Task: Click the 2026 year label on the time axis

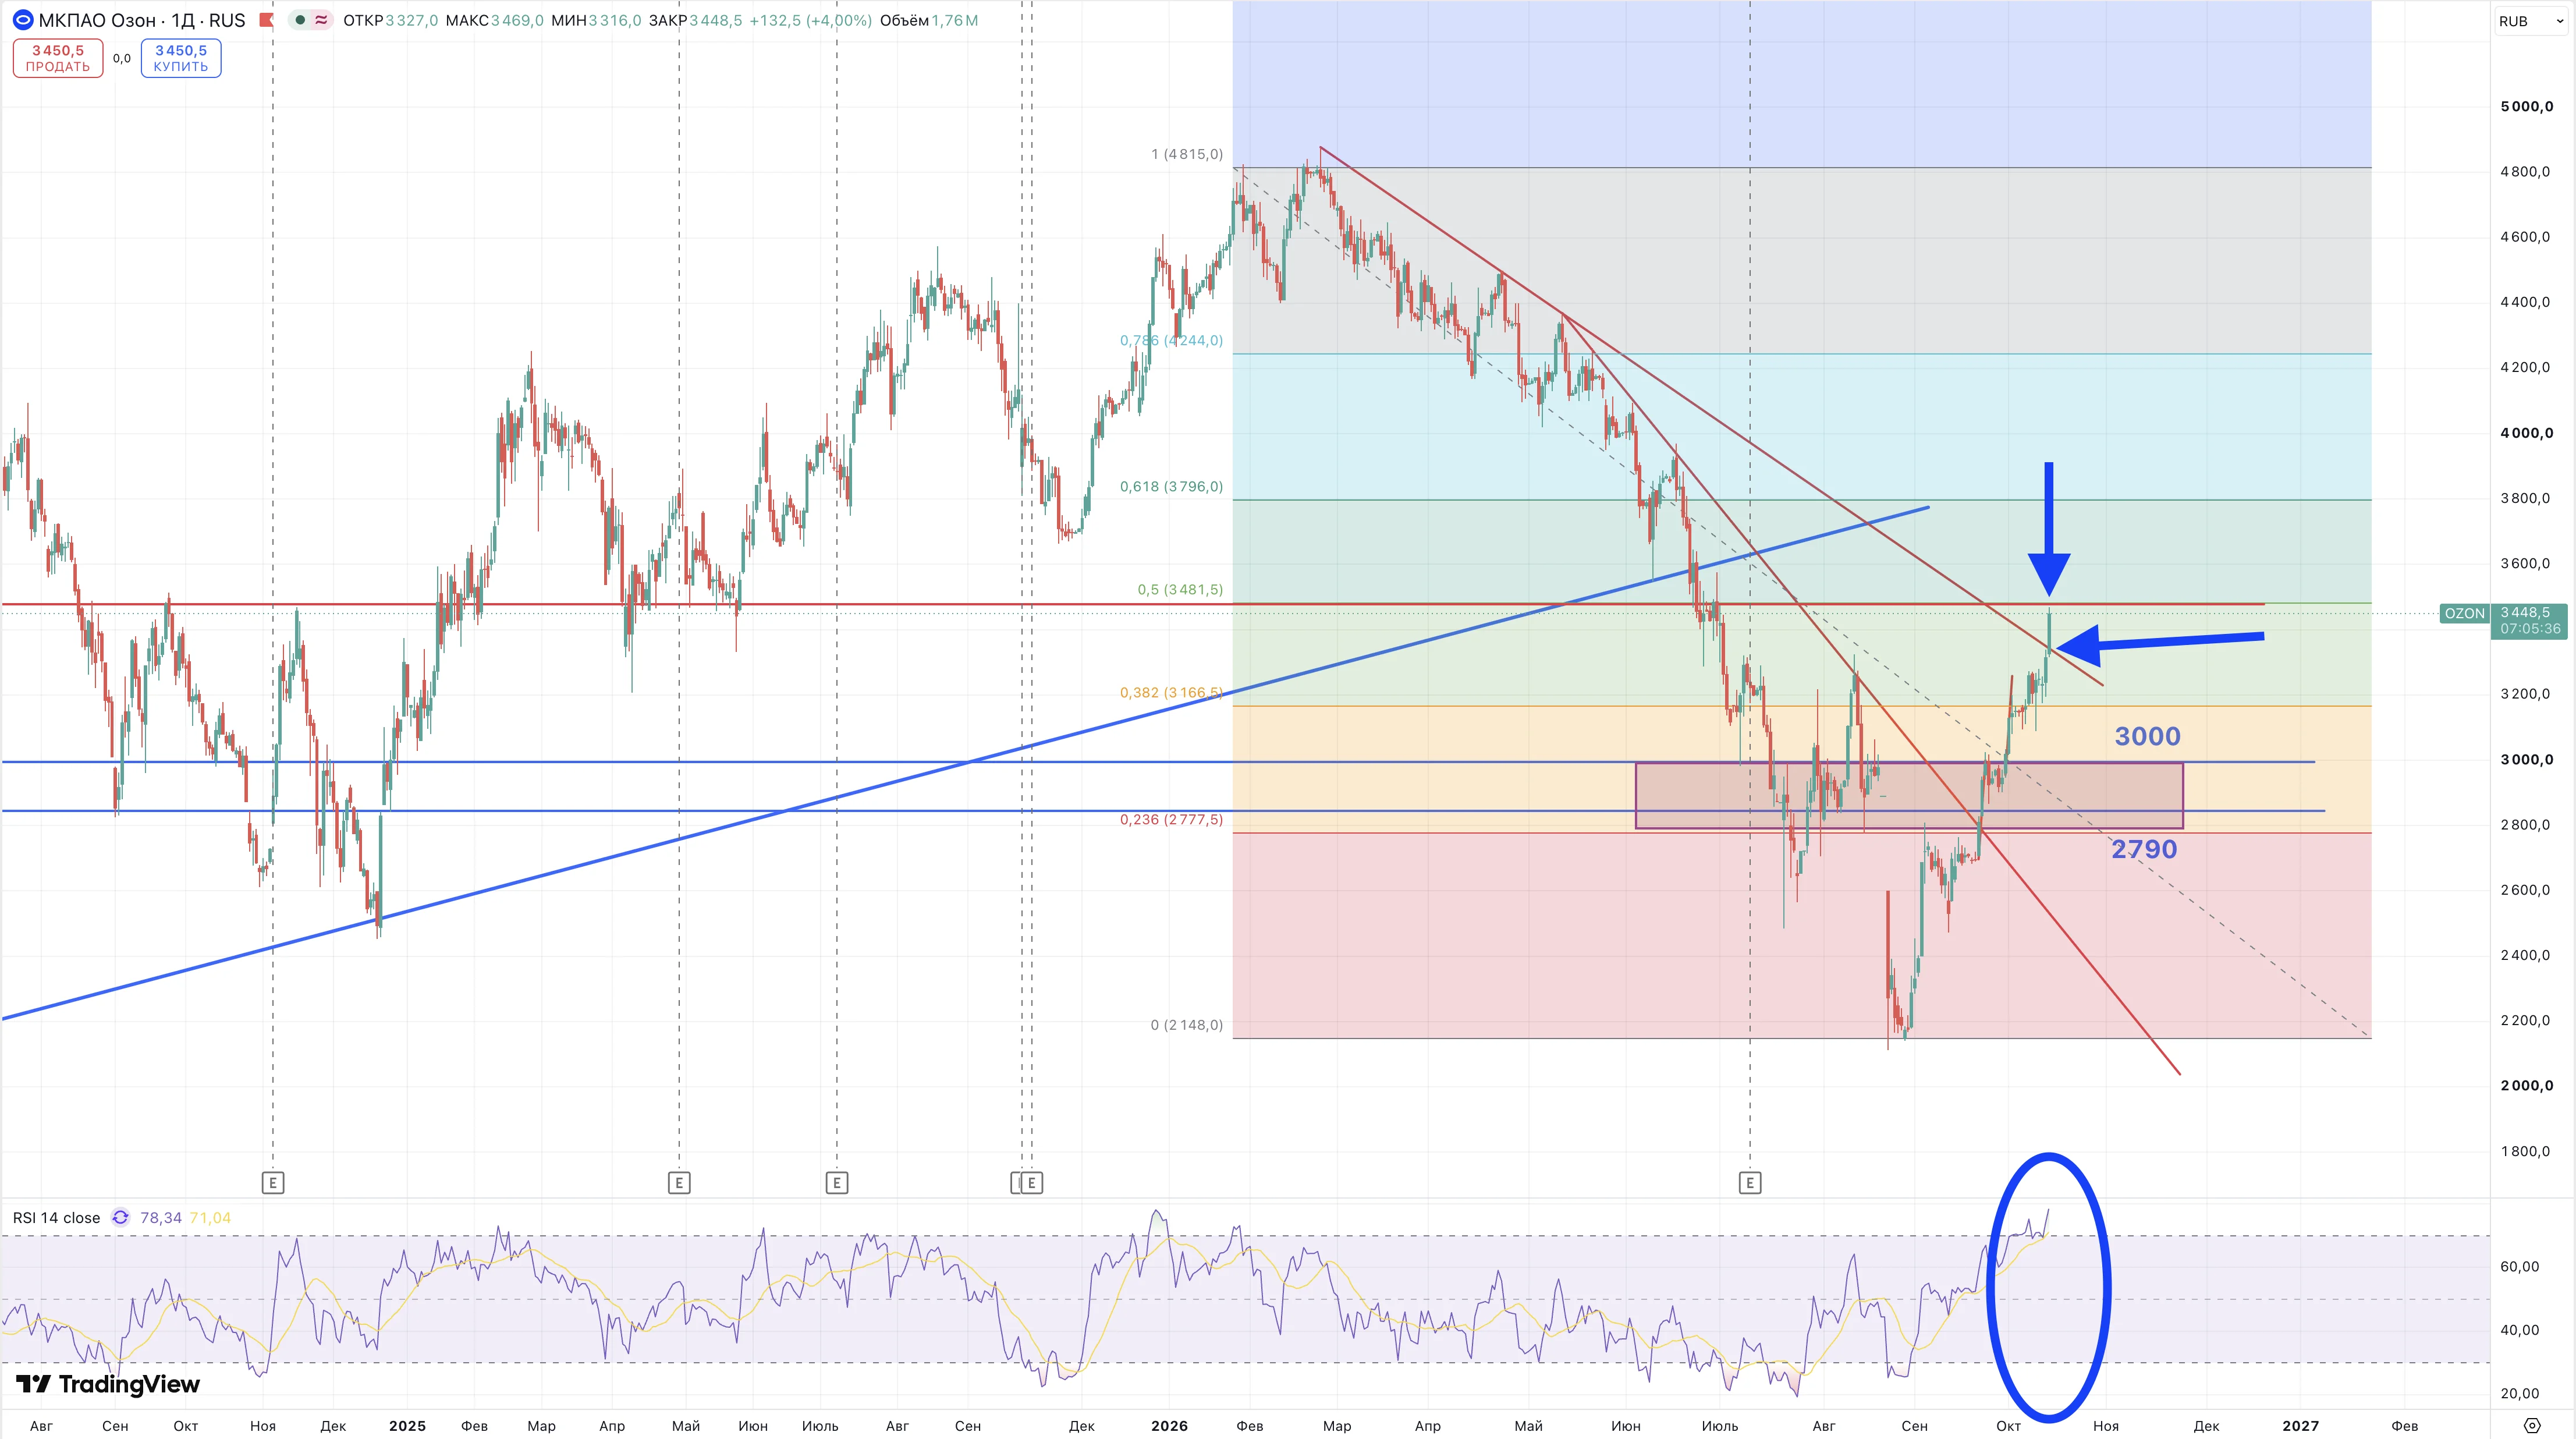Action: 1169,1426
